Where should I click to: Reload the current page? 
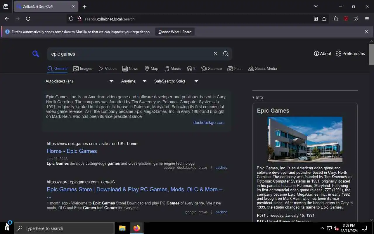point(28,19)
